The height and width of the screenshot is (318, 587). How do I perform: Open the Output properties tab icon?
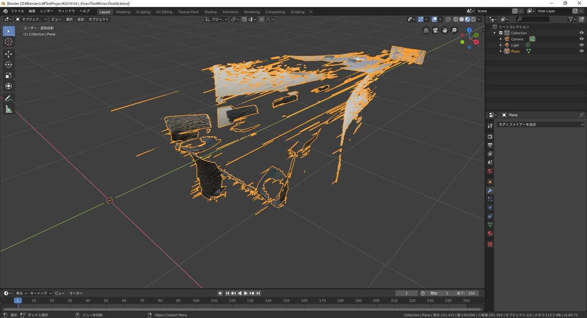coord(490,145)
